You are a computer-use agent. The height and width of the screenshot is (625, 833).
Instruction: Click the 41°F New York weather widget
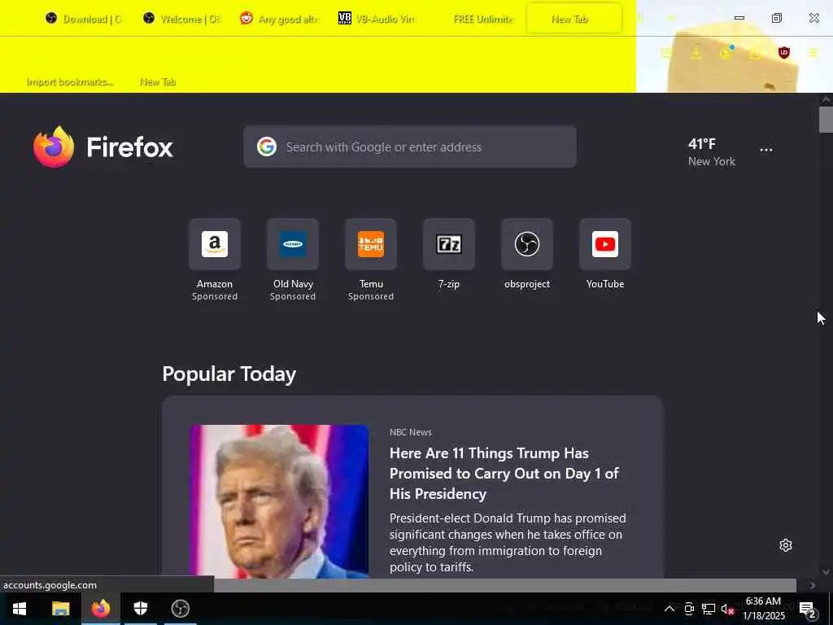click(x=711, y=152)
